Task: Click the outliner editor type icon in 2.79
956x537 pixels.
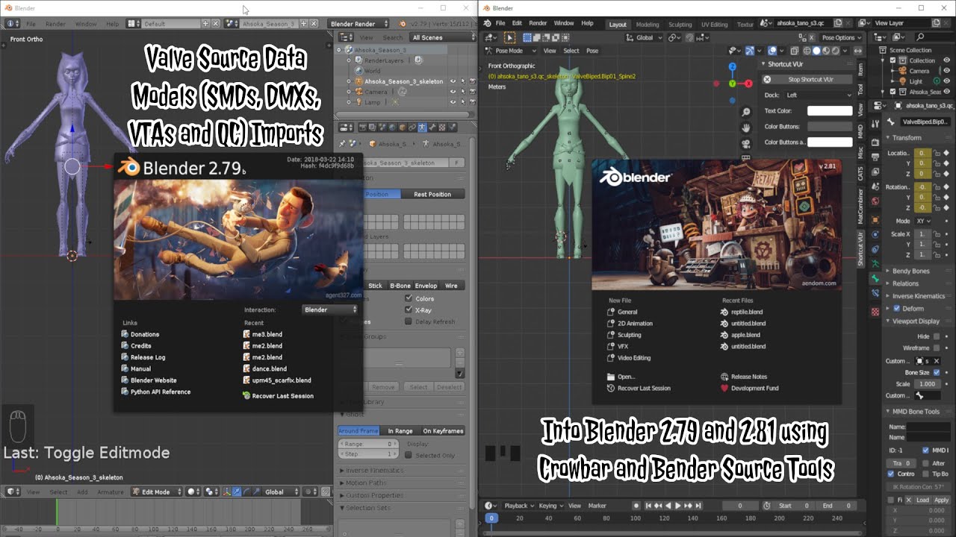Action: click(x=346, y=37)
